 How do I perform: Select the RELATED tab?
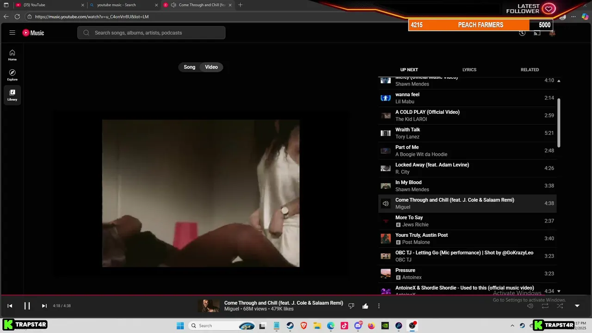tap(530, 70)
